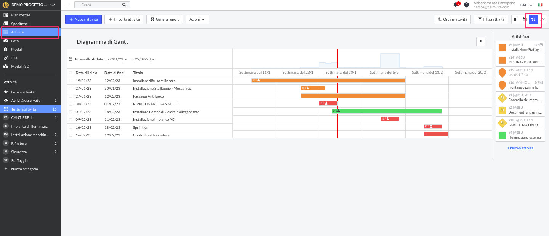549x236 pixels.
Task: Tick the select-all header checkbox
Action: [70, 73]
